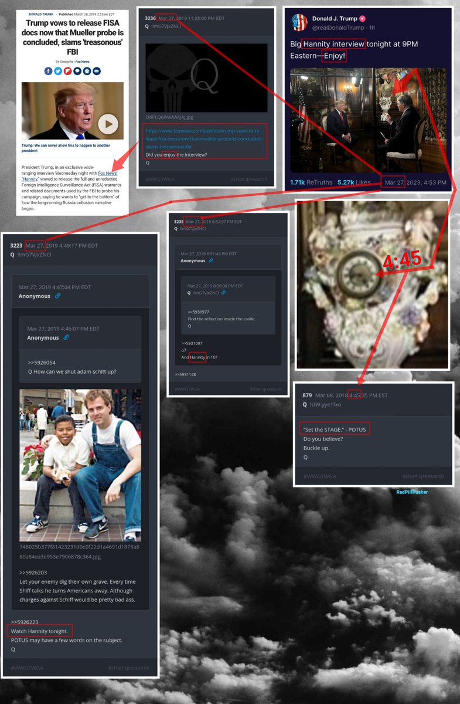Click the Q !UW.yye1fxo tripcode
Viewport: 460px width, 704px height.
[322, 404]
